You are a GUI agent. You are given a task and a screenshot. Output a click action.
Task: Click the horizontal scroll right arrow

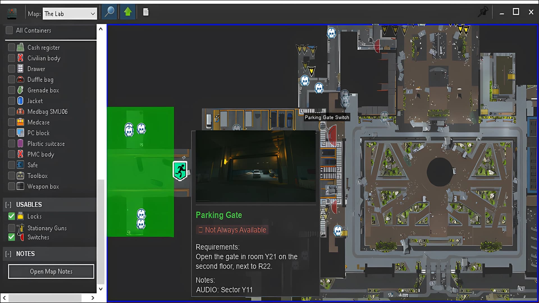click(93, 298)
